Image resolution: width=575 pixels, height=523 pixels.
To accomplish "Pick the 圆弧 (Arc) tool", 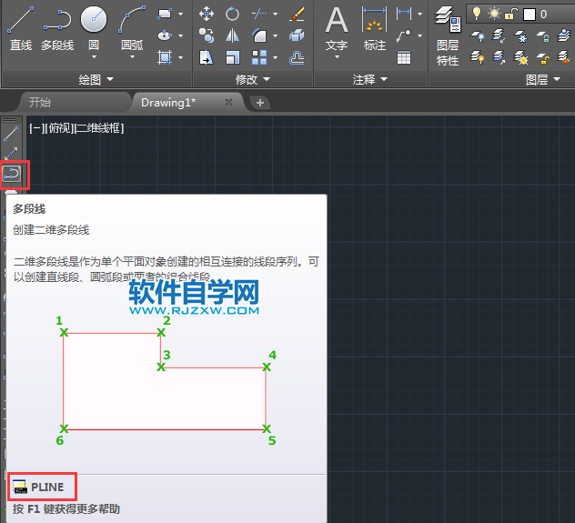I will coord(132,27).
